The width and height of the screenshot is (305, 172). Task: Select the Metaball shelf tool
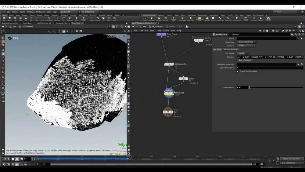click(x=98, y=19)
